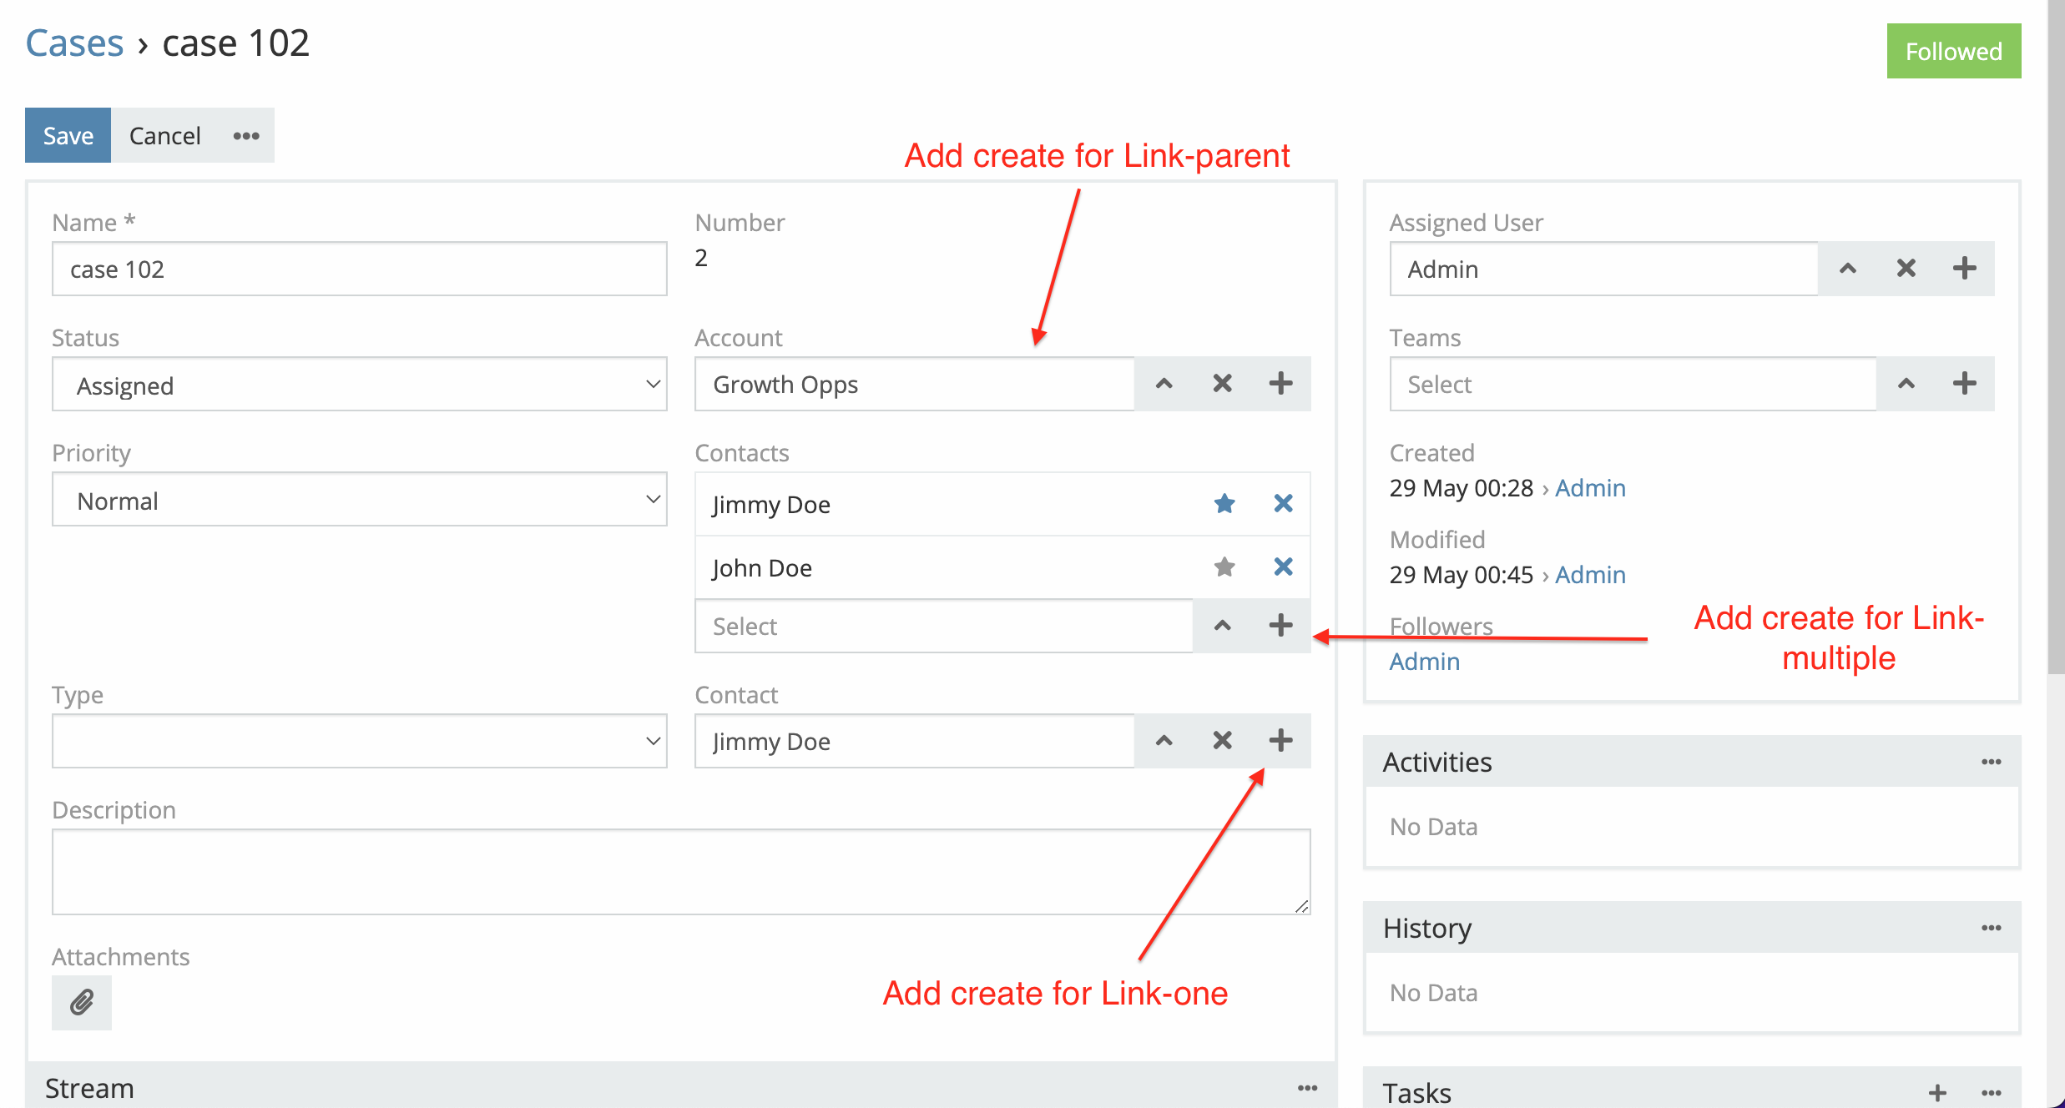The height and width of the screenshot is (1108, 2065).
Task: Remove John Doe from Contacts via X icon
Action: click(x=1283, y=567)
